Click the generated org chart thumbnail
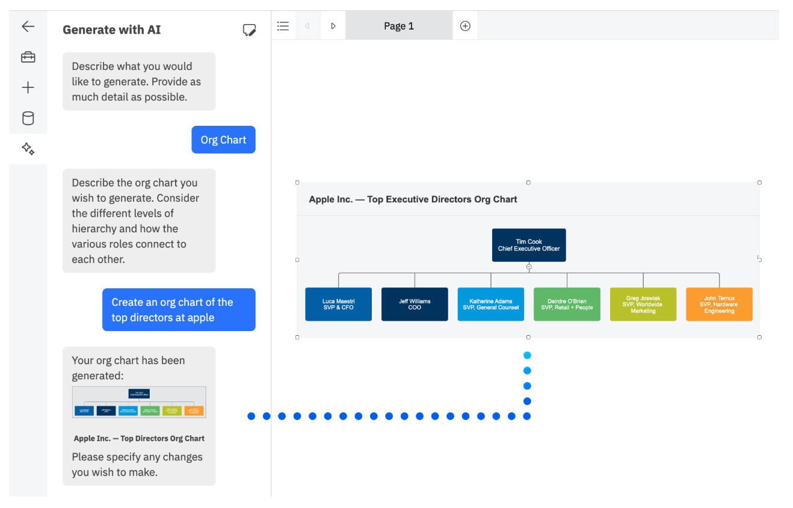The width and height of the screenshot is (793, 508). tap(139, 402)
